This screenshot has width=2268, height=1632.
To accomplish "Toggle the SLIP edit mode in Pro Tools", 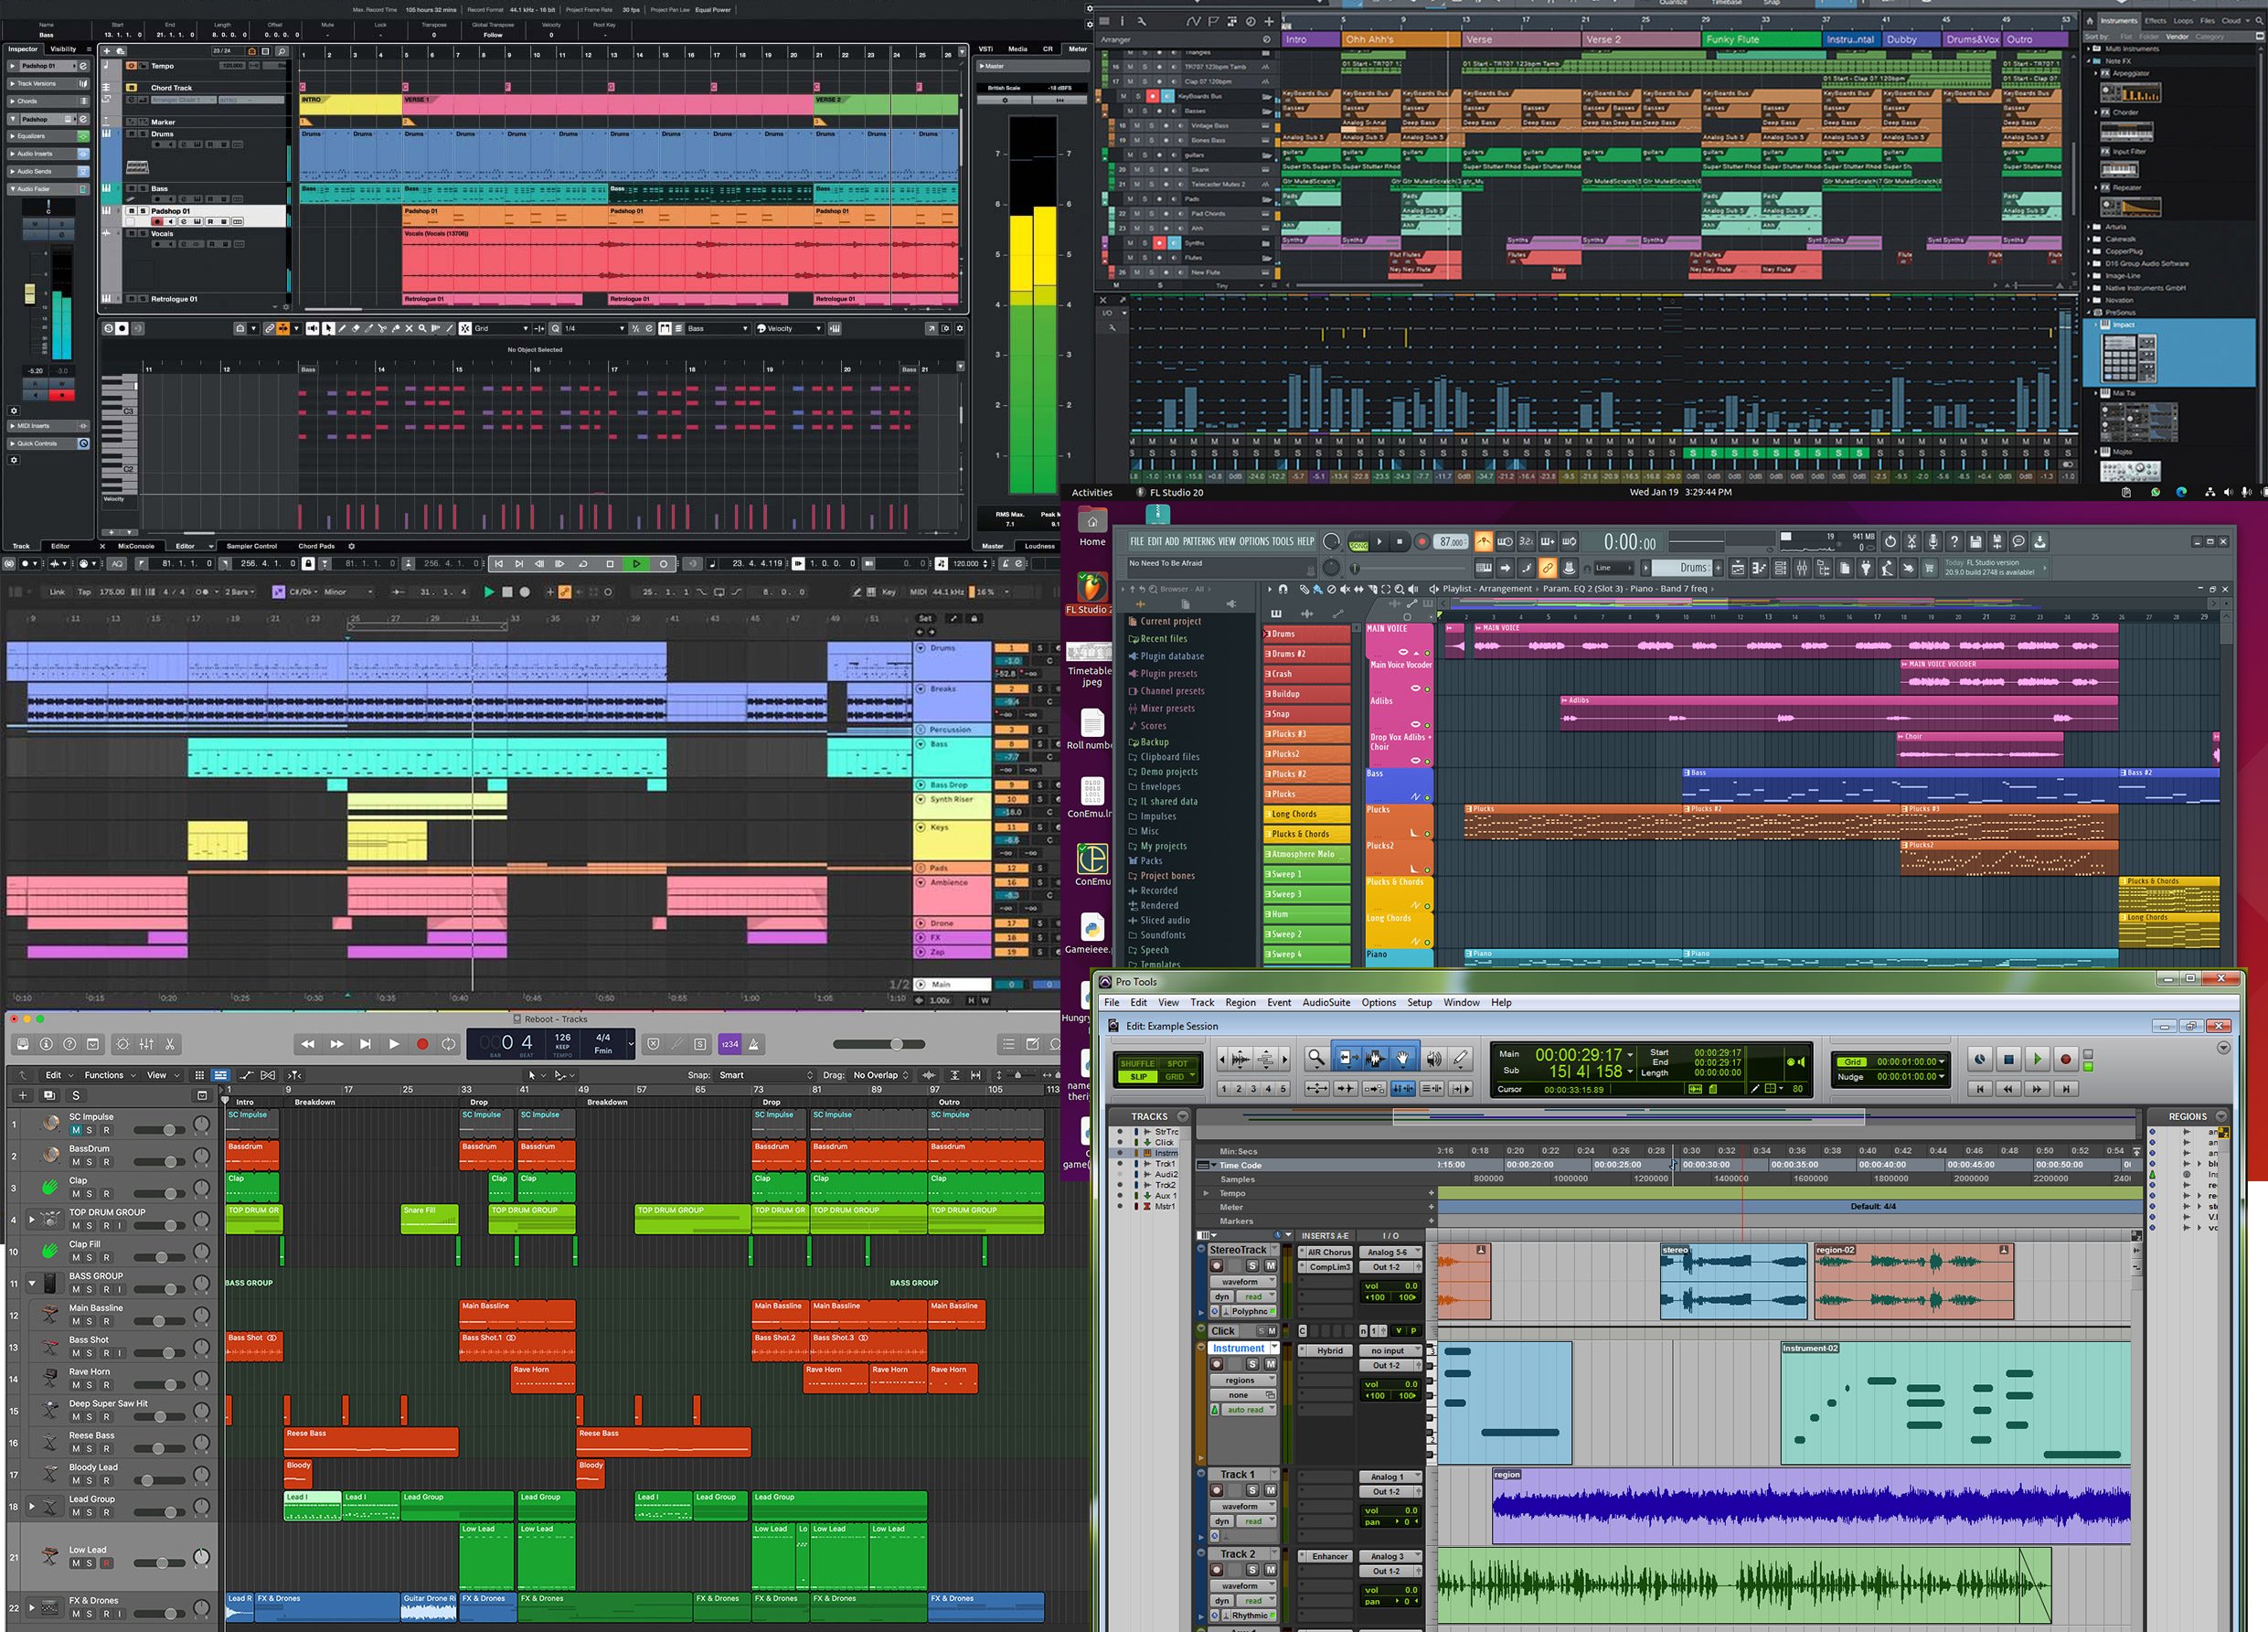I will (x=1139, y=1077).
